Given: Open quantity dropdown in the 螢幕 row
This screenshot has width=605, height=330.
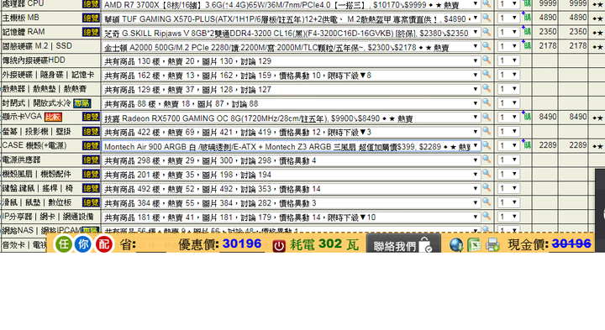Looking at the screenshot, I should coord(508,132).
